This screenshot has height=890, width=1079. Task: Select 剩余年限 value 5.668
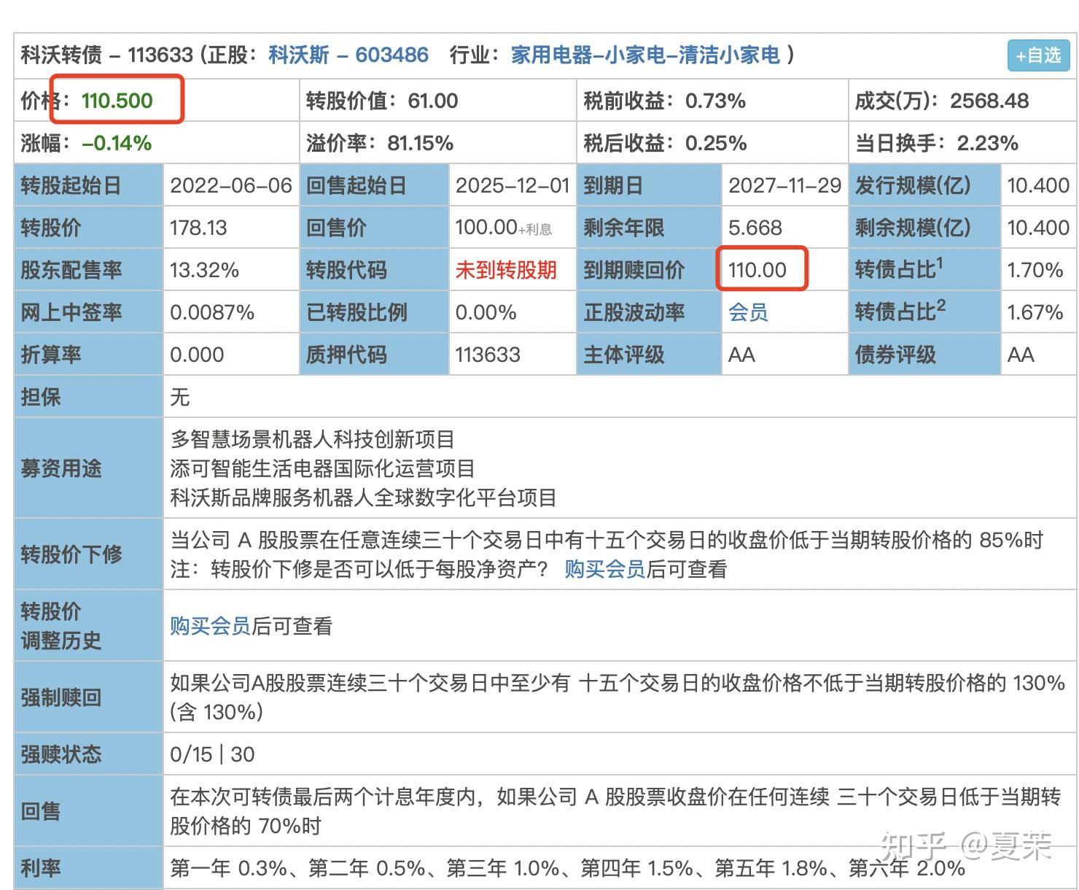(x=755, y=228)
